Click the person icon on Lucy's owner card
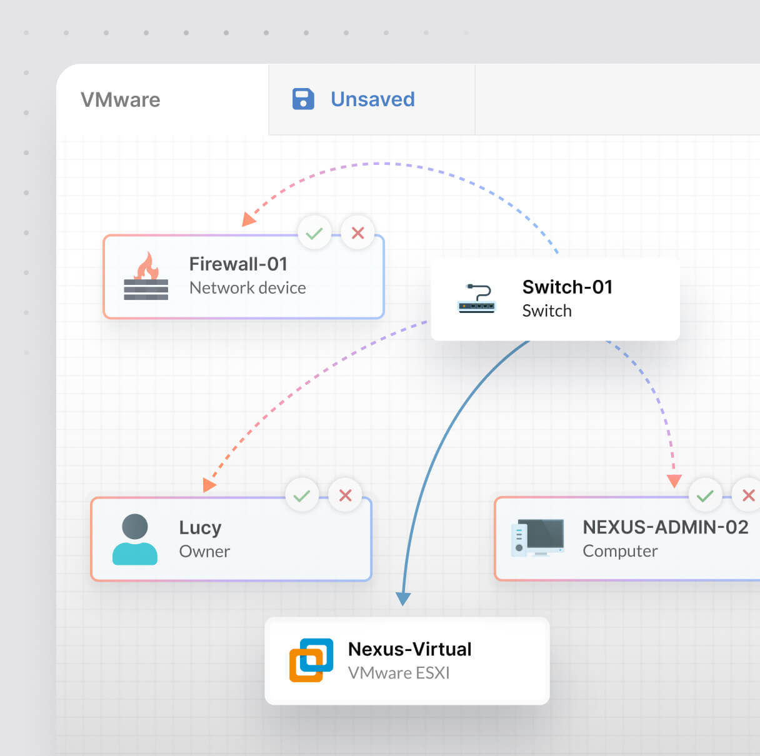Image resolution: width=760 pixels, height=756 pixels. (x=135, y=539)
